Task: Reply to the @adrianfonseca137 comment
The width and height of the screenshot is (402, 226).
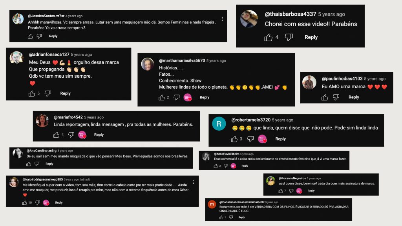Action: pyautogui.click(x=66, y=93)
